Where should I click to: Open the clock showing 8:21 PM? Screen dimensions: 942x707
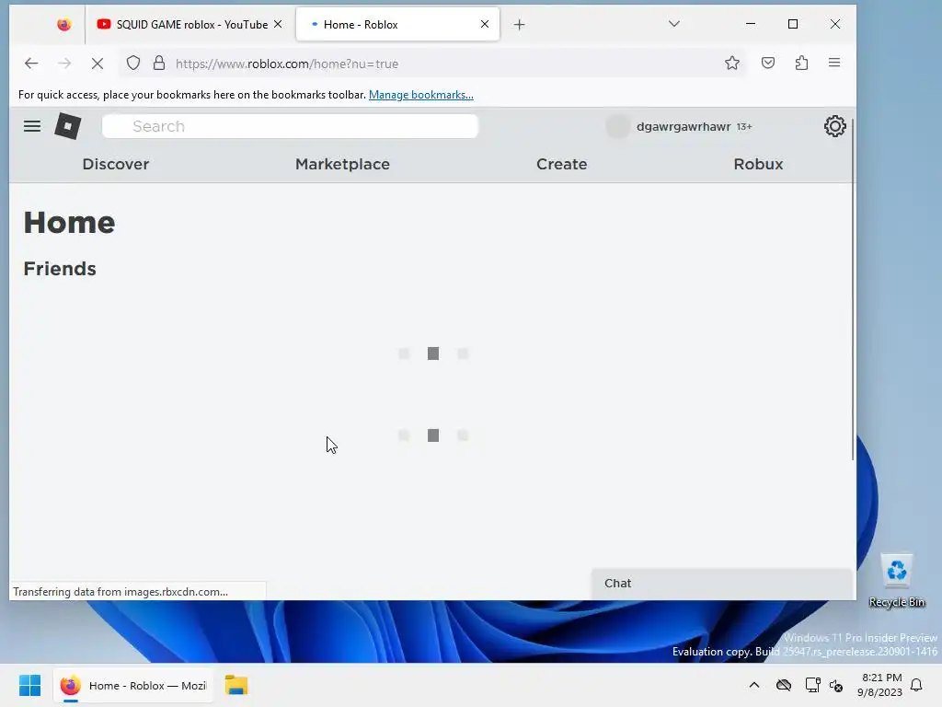pyautogui.click(x=879, y=685)
